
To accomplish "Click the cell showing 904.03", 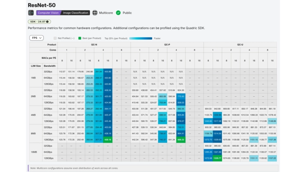I will [208, 109].
